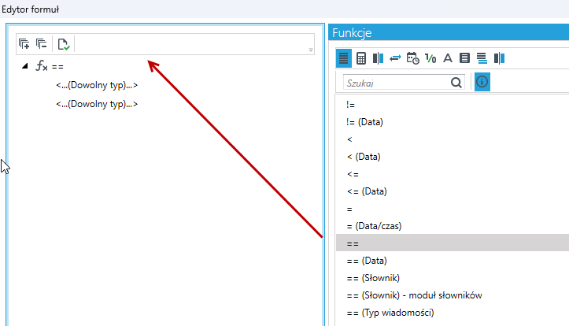Click the columns icon beside the calculator
Viewport: 569px width, 326px height.
point(378,58)
